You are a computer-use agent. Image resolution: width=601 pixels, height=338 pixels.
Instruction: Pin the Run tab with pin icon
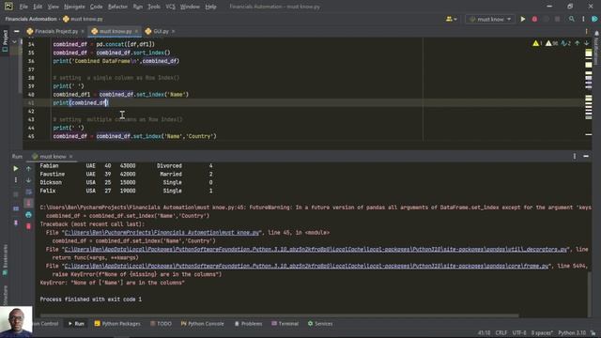click(x=16, y=223)
